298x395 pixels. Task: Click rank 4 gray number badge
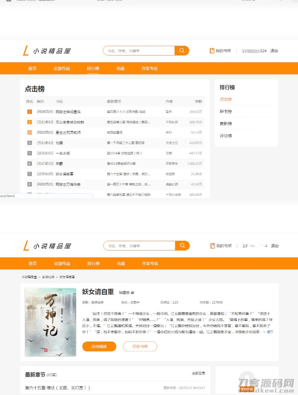click(x=29, y=143)
